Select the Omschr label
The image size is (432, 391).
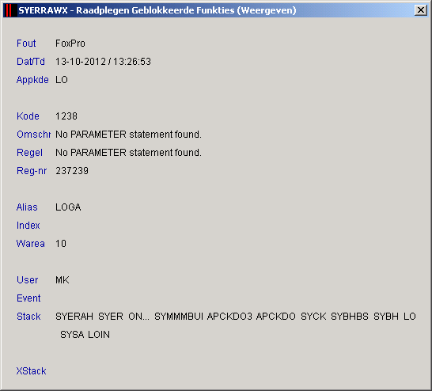(x=33, y=135)
